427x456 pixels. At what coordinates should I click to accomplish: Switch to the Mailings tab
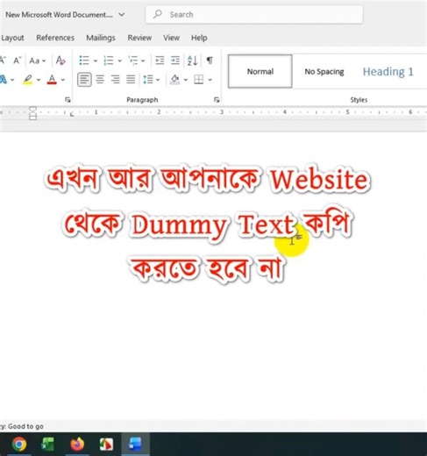pyautogui.click(x=101, y=38)
